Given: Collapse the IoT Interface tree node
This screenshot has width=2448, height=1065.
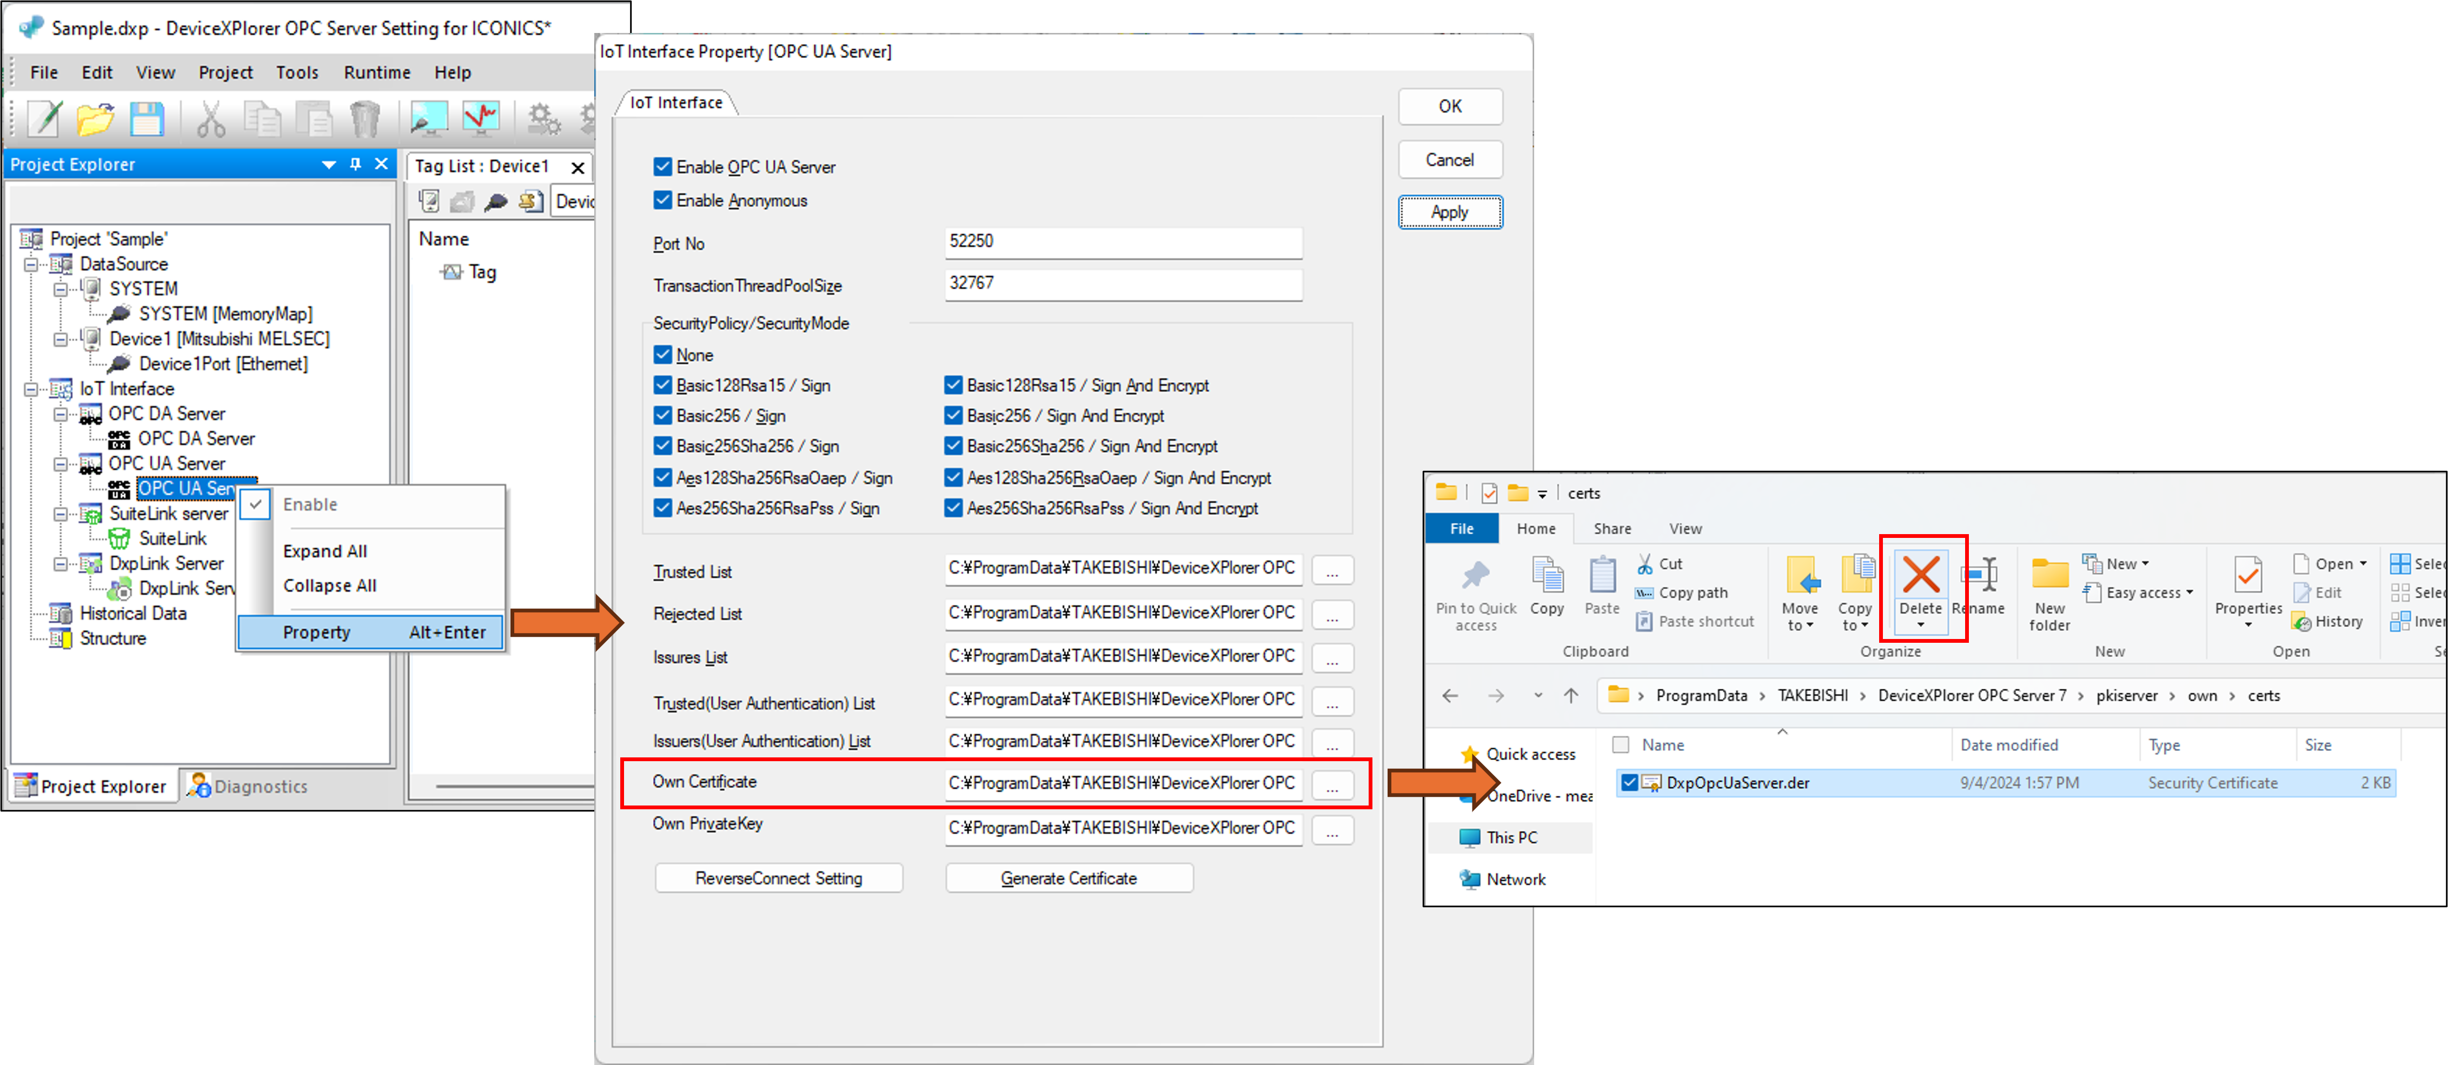Looking at the screenshot, I should [31, 389].
